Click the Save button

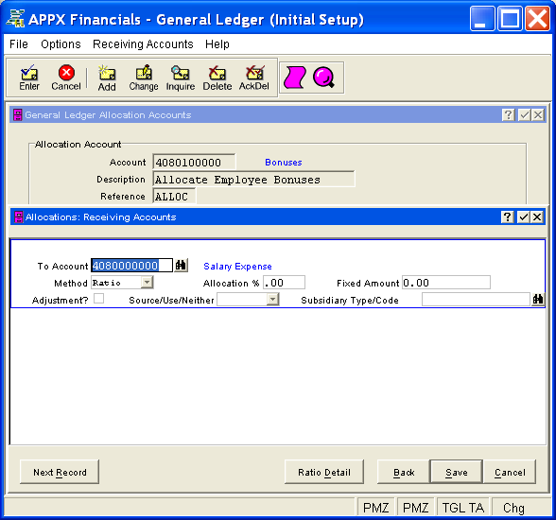pyautogui.click(x=457, y=472)
